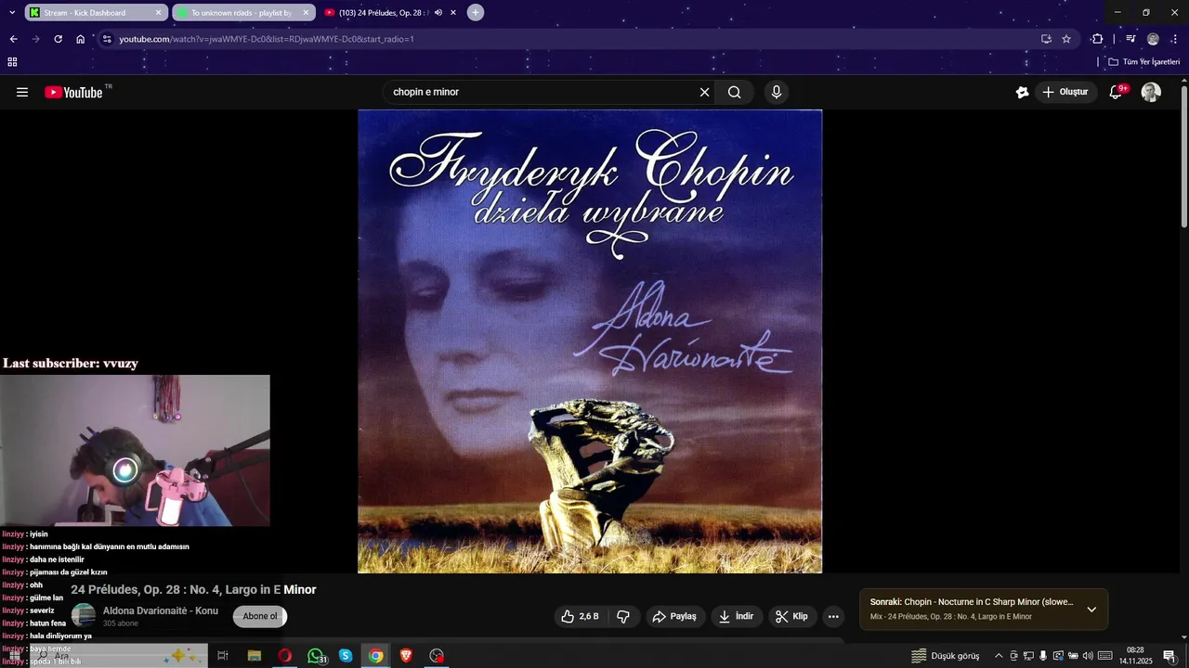This screenshot has width=1189, height=668.
Task: Expand the Sonraki playlist panel chevron
Action: [1091, 610]
